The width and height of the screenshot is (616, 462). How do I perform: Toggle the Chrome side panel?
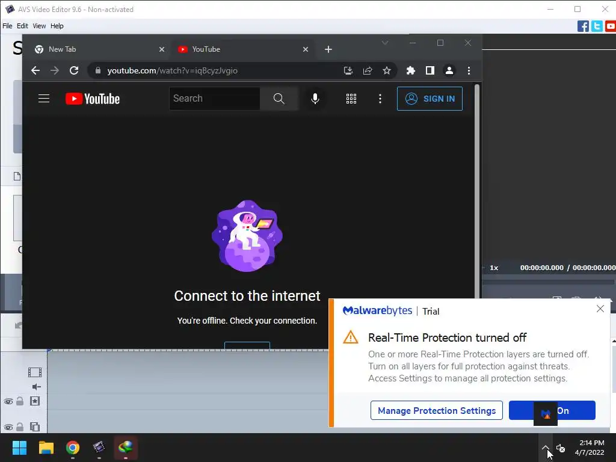[430, 70]
